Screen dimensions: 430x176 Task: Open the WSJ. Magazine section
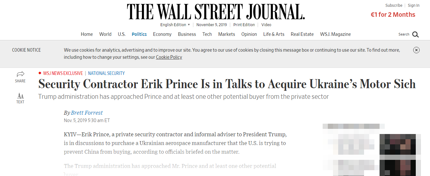pos(335,34)
